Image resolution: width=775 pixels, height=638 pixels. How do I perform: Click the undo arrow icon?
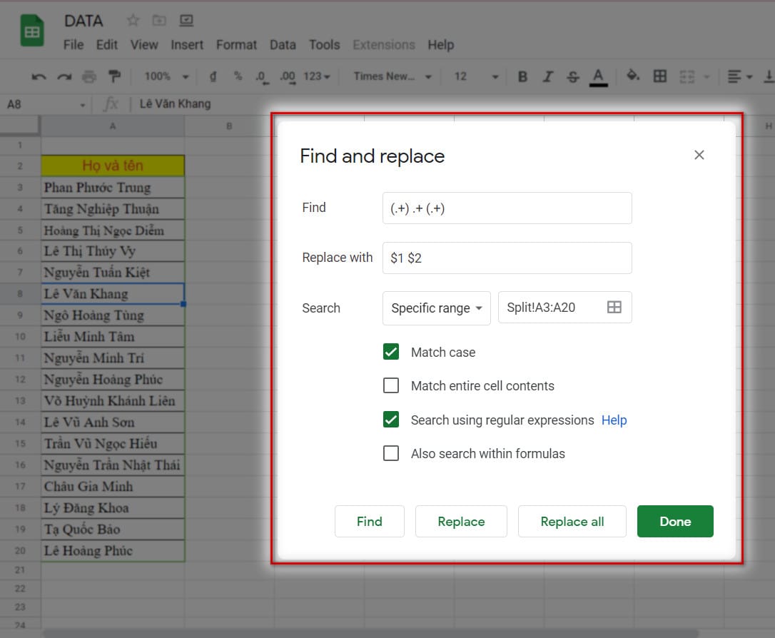point(39,76)
